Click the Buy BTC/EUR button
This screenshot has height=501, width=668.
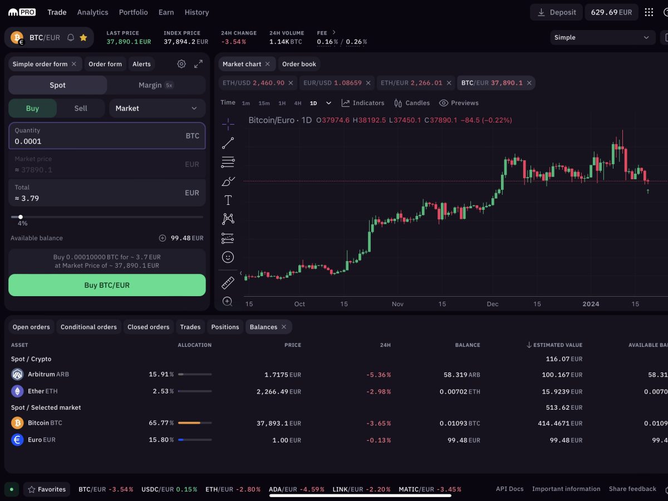pyautogui.click(x=107, y=285)
